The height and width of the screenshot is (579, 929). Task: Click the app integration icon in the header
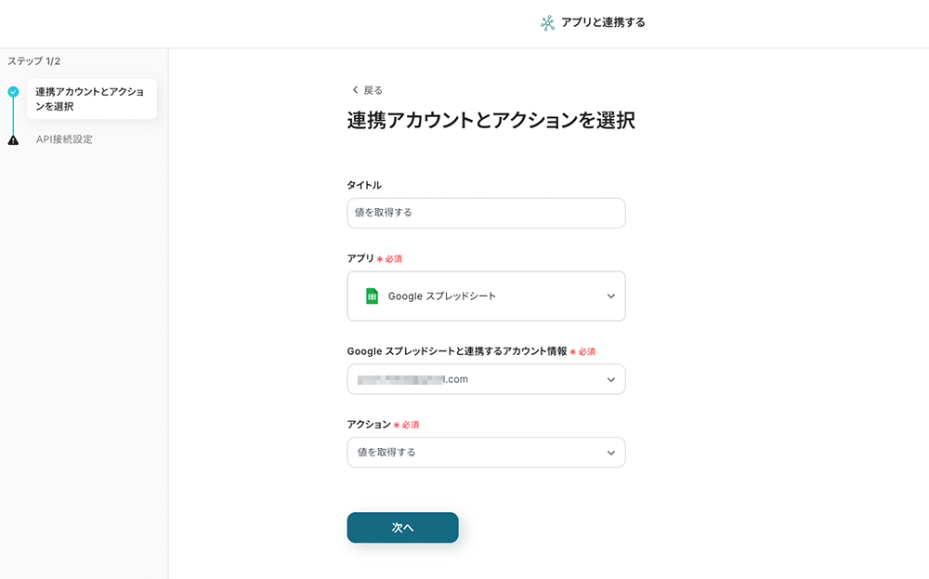pos(548,23)
